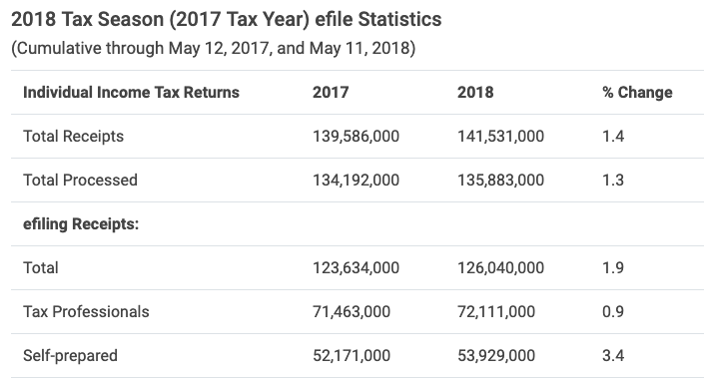
Task: Click the 53,929,000 Self-prepared value
Action: point(496,356)
